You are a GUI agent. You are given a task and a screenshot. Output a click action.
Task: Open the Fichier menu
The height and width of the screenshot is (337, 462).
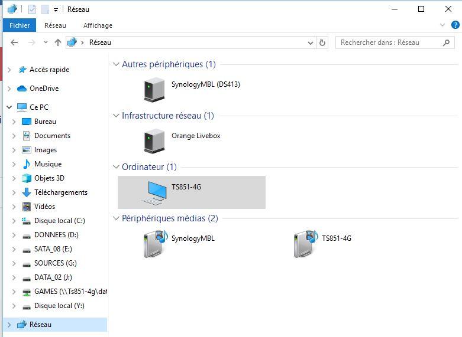click(x=20, y=25)
